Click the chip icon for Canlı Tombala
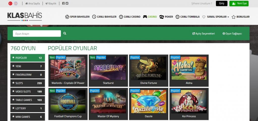Viewport: 258px width, 121px height. pos(177,17)
